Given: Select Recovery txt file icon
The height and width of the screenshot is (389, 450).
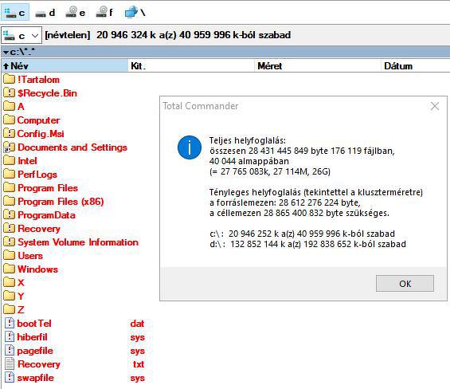Looking at the screenshot, I should point(10,363).
